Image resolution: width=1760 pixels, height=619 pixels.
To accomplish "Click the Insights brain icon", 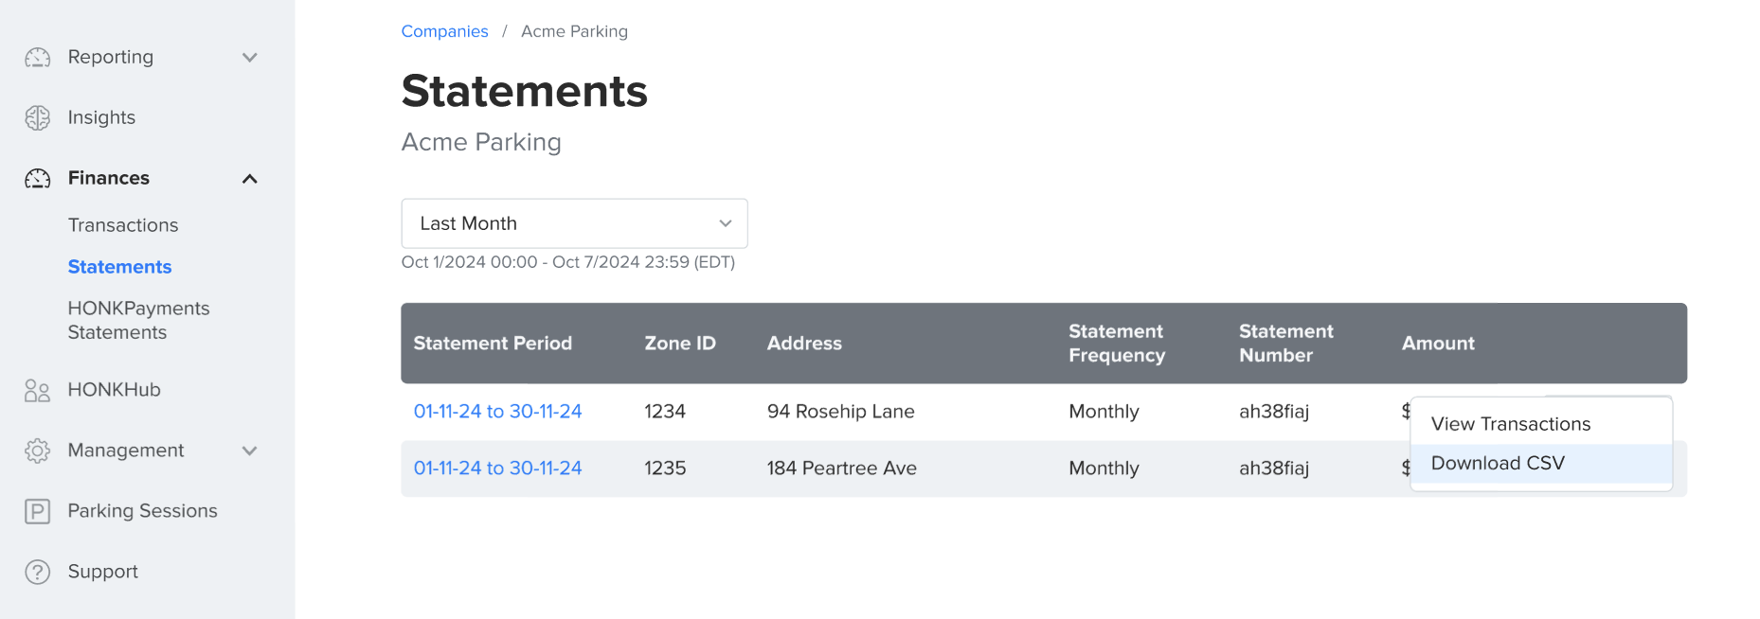I will click(37, 117).
